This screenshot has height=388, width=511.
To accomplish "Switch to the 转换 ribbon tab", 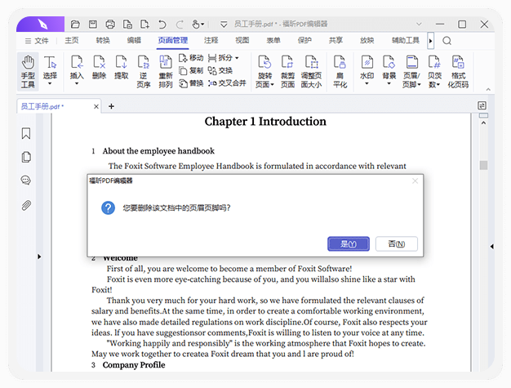I will [x=103, y=40].
